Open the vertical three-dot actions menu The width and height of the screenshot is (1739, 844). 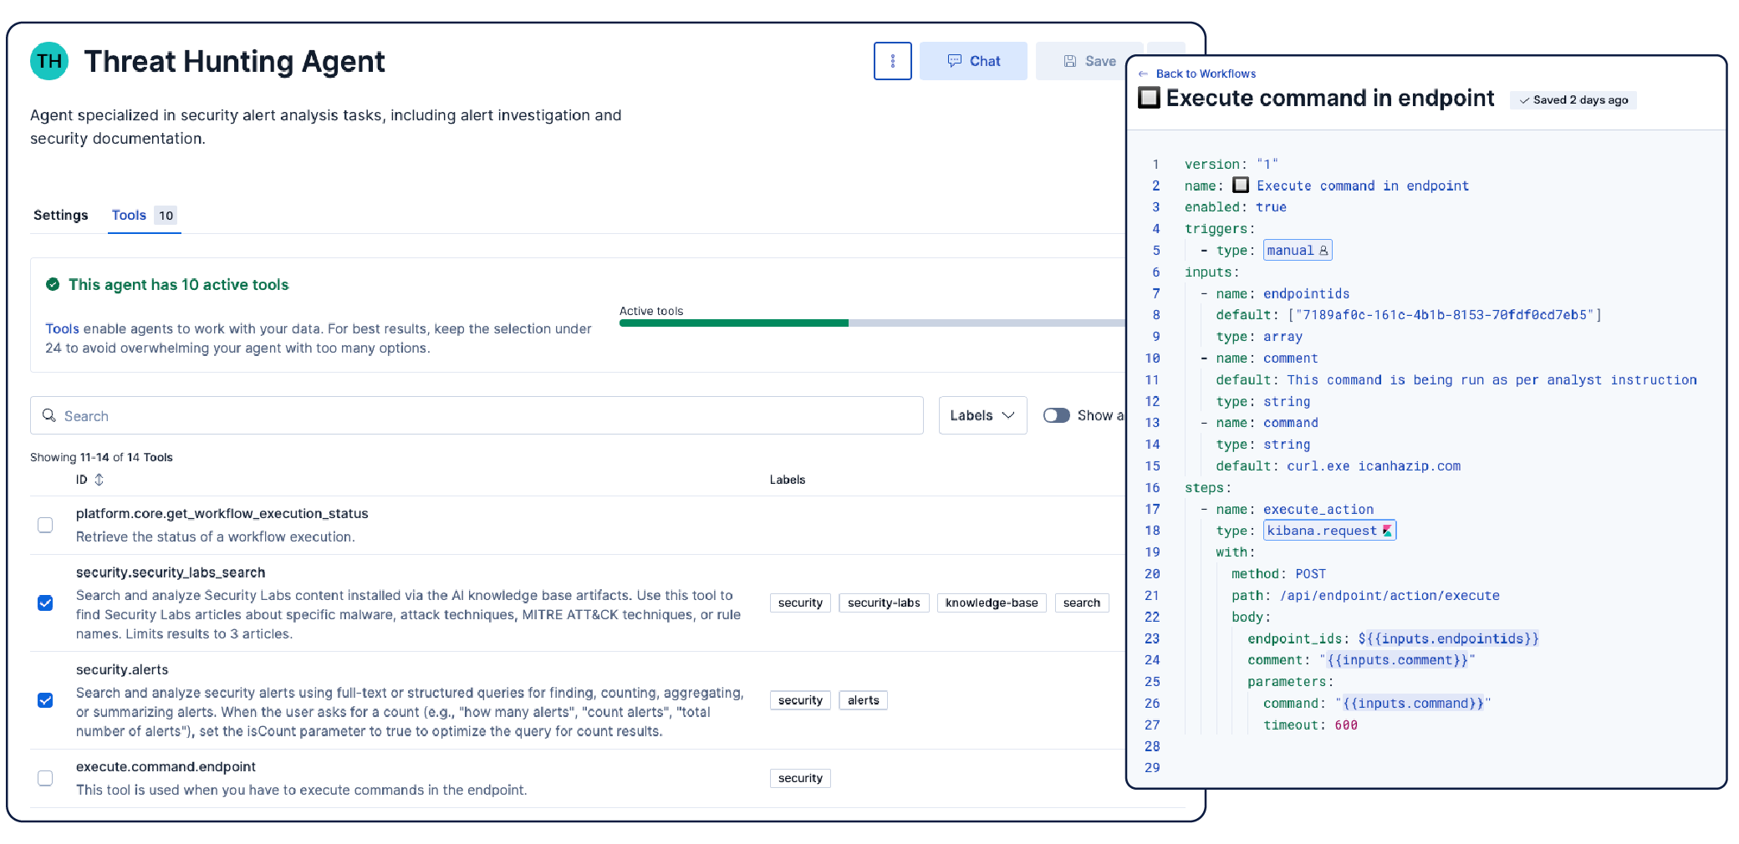point(892,61)
